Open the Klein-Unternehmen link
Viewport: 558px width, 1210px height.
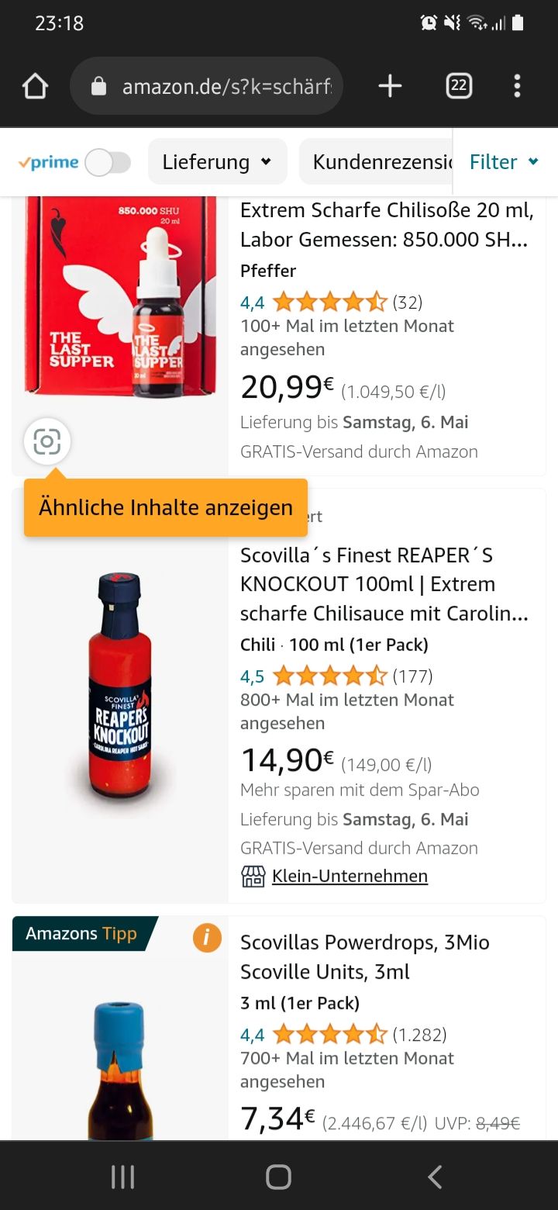point(350,876)
